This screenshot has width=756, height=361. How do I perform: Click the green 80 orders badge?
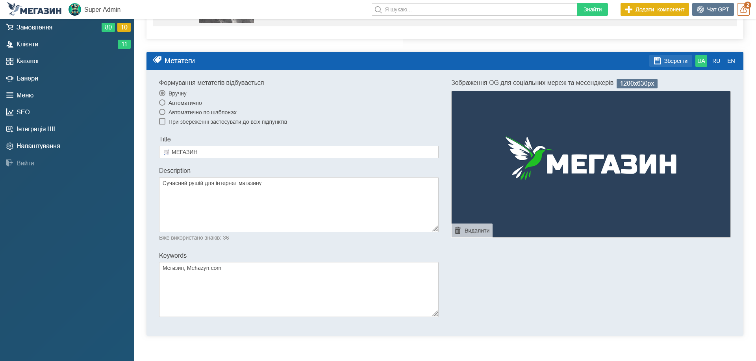(108, 27)
